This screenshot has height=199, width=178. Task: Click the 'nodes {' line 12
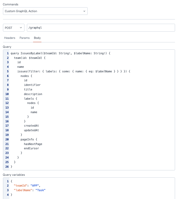[x=33, y=103]
